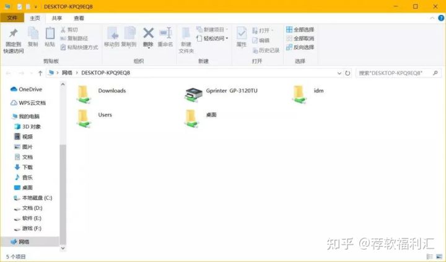Click the Pin to Quick Access (固定到快速访问) icon

pyautogui.click(x=13, y=33)
